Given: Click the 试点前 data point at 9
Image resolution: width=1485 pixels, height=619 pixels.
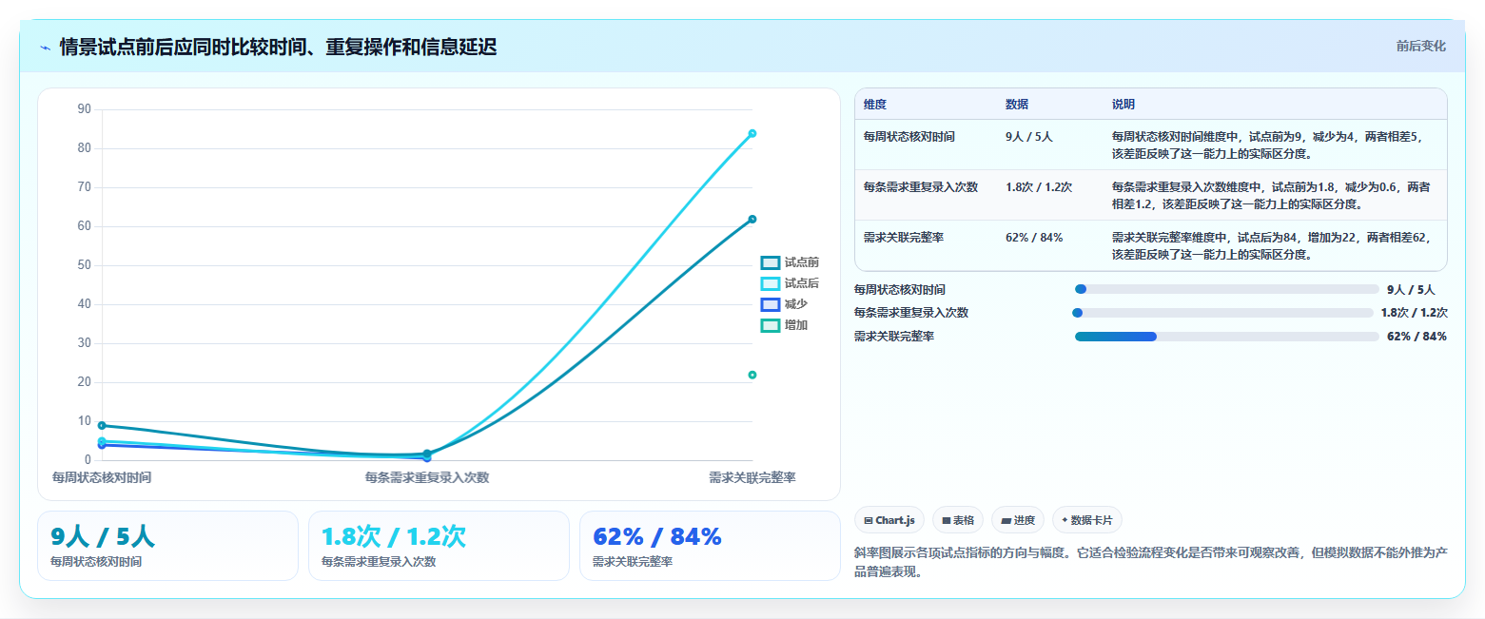Looking at the screenshot, I should 102,425.
